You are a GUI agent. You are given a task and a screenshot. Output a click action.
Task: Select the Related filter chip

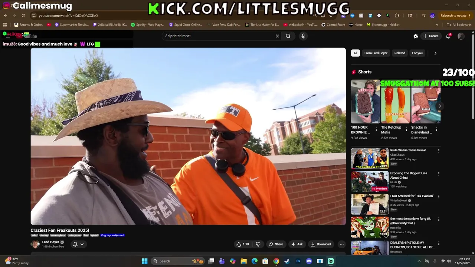(400, 53)
